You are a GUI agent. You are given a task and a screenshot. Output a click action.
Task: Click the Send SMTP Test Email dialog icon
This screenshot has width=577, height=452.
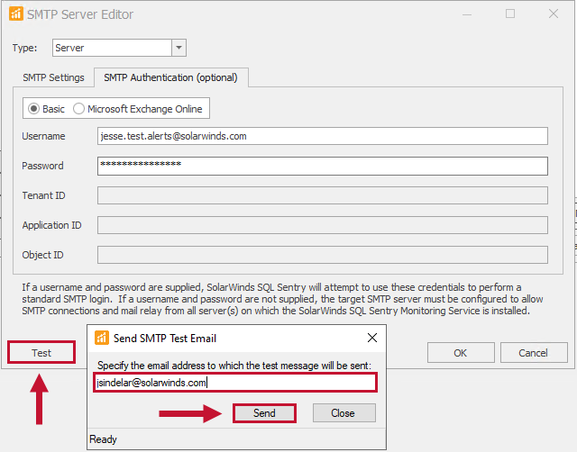click(x=102, y=339)
